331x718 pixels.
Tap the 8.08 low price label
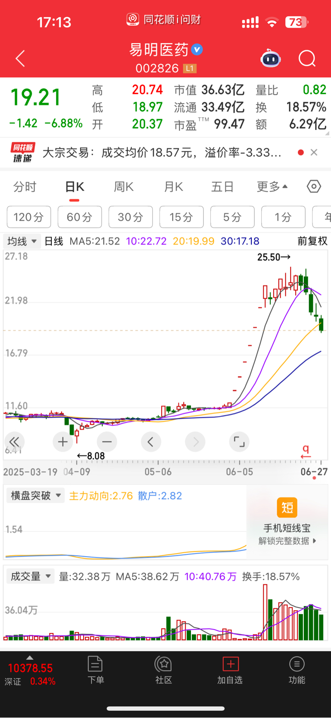click(91, 456)
